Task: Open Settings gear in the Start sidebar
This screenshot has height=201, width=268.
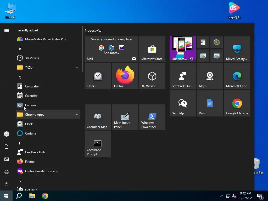Action: [7, 172]
